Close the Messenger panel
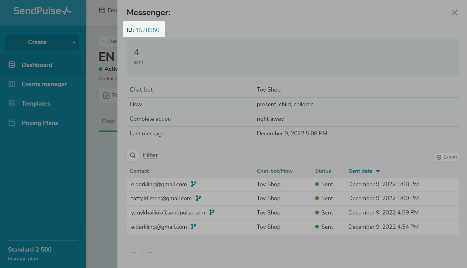 [455, 13]
